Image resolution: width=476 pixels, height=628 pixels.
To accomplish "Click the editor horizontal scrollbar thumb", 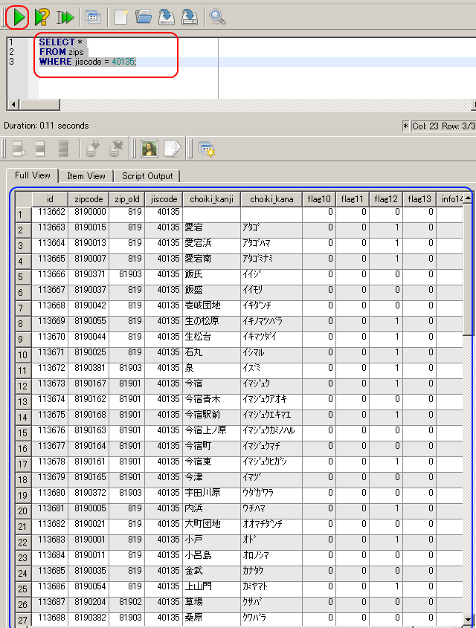I will point(39,105).
